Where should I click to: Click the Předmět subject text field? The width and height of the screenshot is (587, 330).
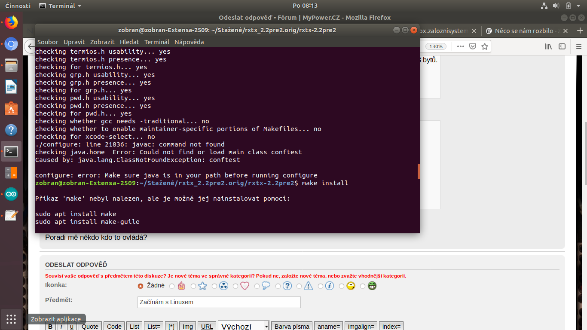click(219, 302)
